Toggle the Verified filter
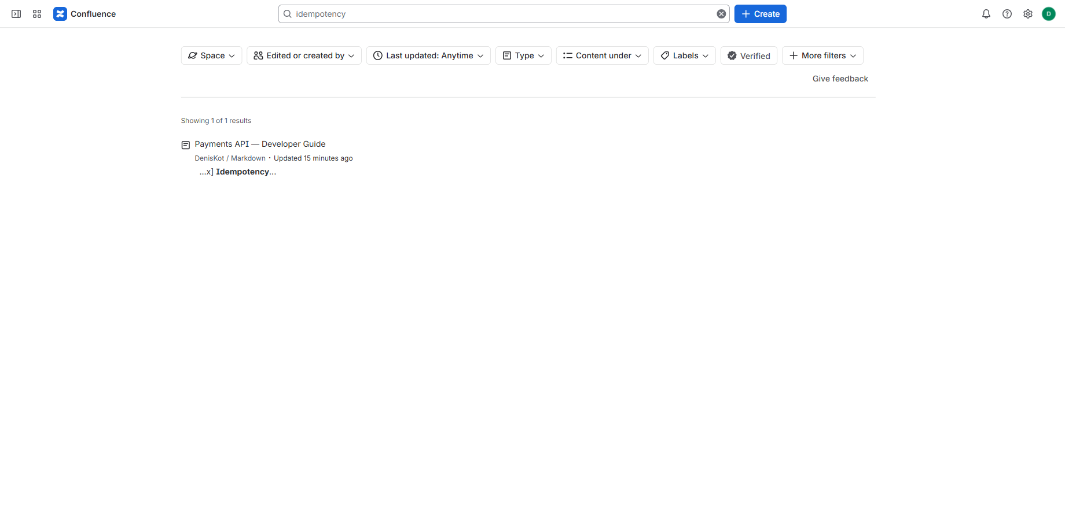 tap(748, 55)
